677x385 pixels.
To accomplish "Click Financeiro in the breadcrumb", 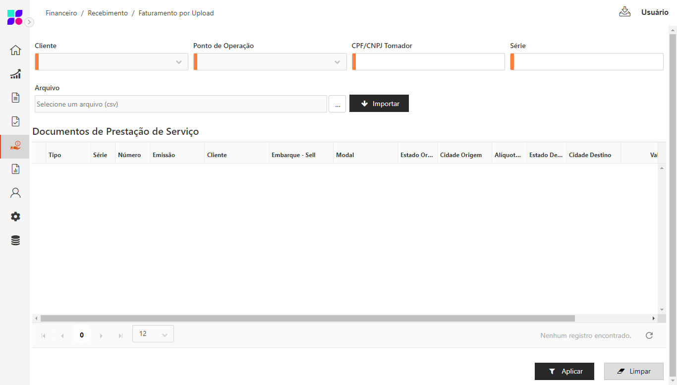I will [x=61, y=13].
